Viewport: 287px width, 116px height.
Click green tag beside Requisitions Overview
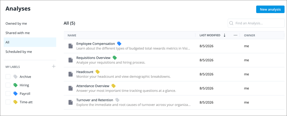click(115, 58)
